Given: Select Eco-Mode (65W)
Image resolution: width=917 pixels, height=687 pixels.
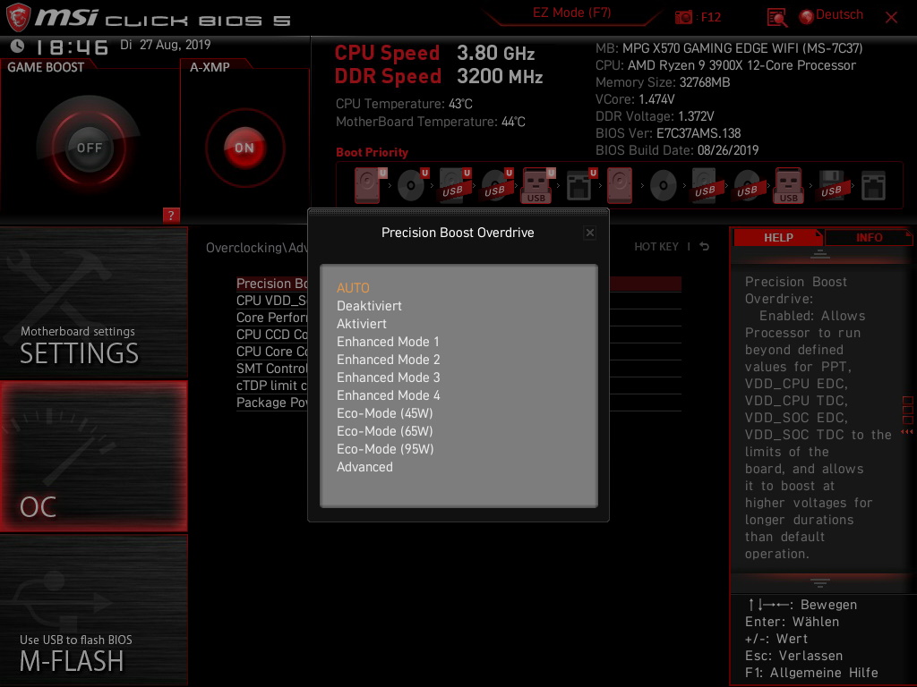Looking at the screenshot, I should point(385,431).
